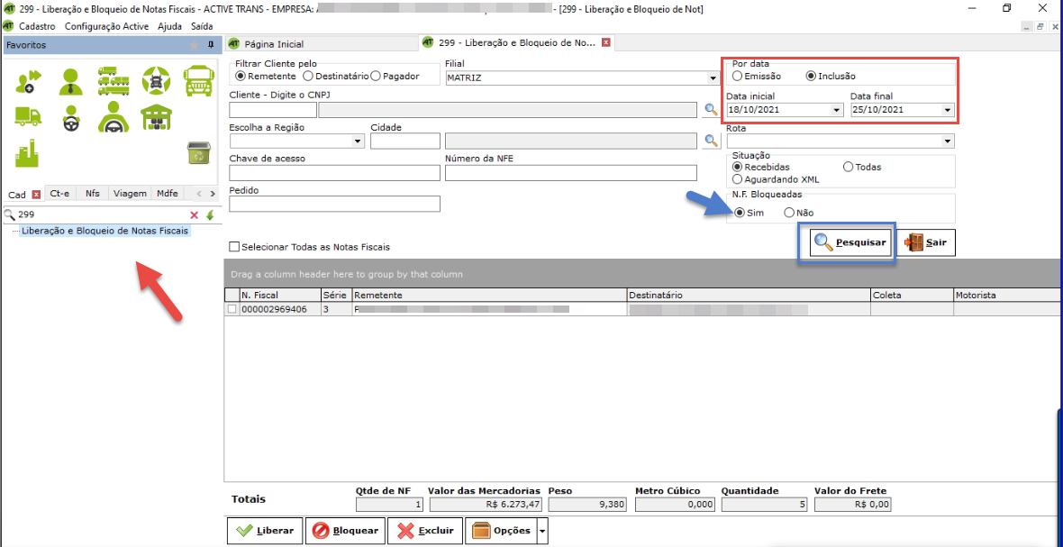Click the factory building favorite icon
This screenshot has height=547, width=1063.
click(29, 154)
